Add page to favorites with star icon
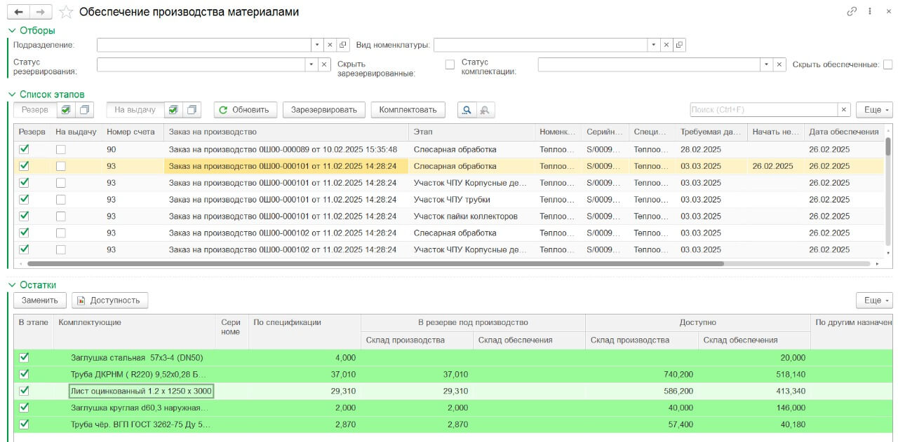 click(66, 12)
